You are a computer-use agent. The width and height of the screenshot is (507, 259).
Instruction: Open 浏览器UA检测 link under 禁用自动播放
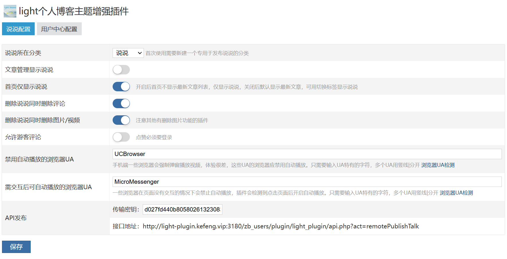tap(438, 165)
